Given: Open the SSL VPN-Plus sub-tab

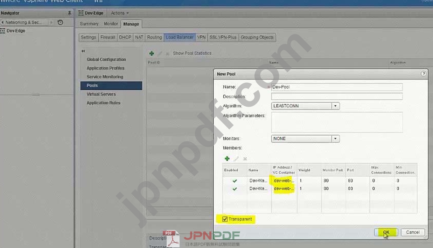Looking at the screenshot, I should point(223,37).
